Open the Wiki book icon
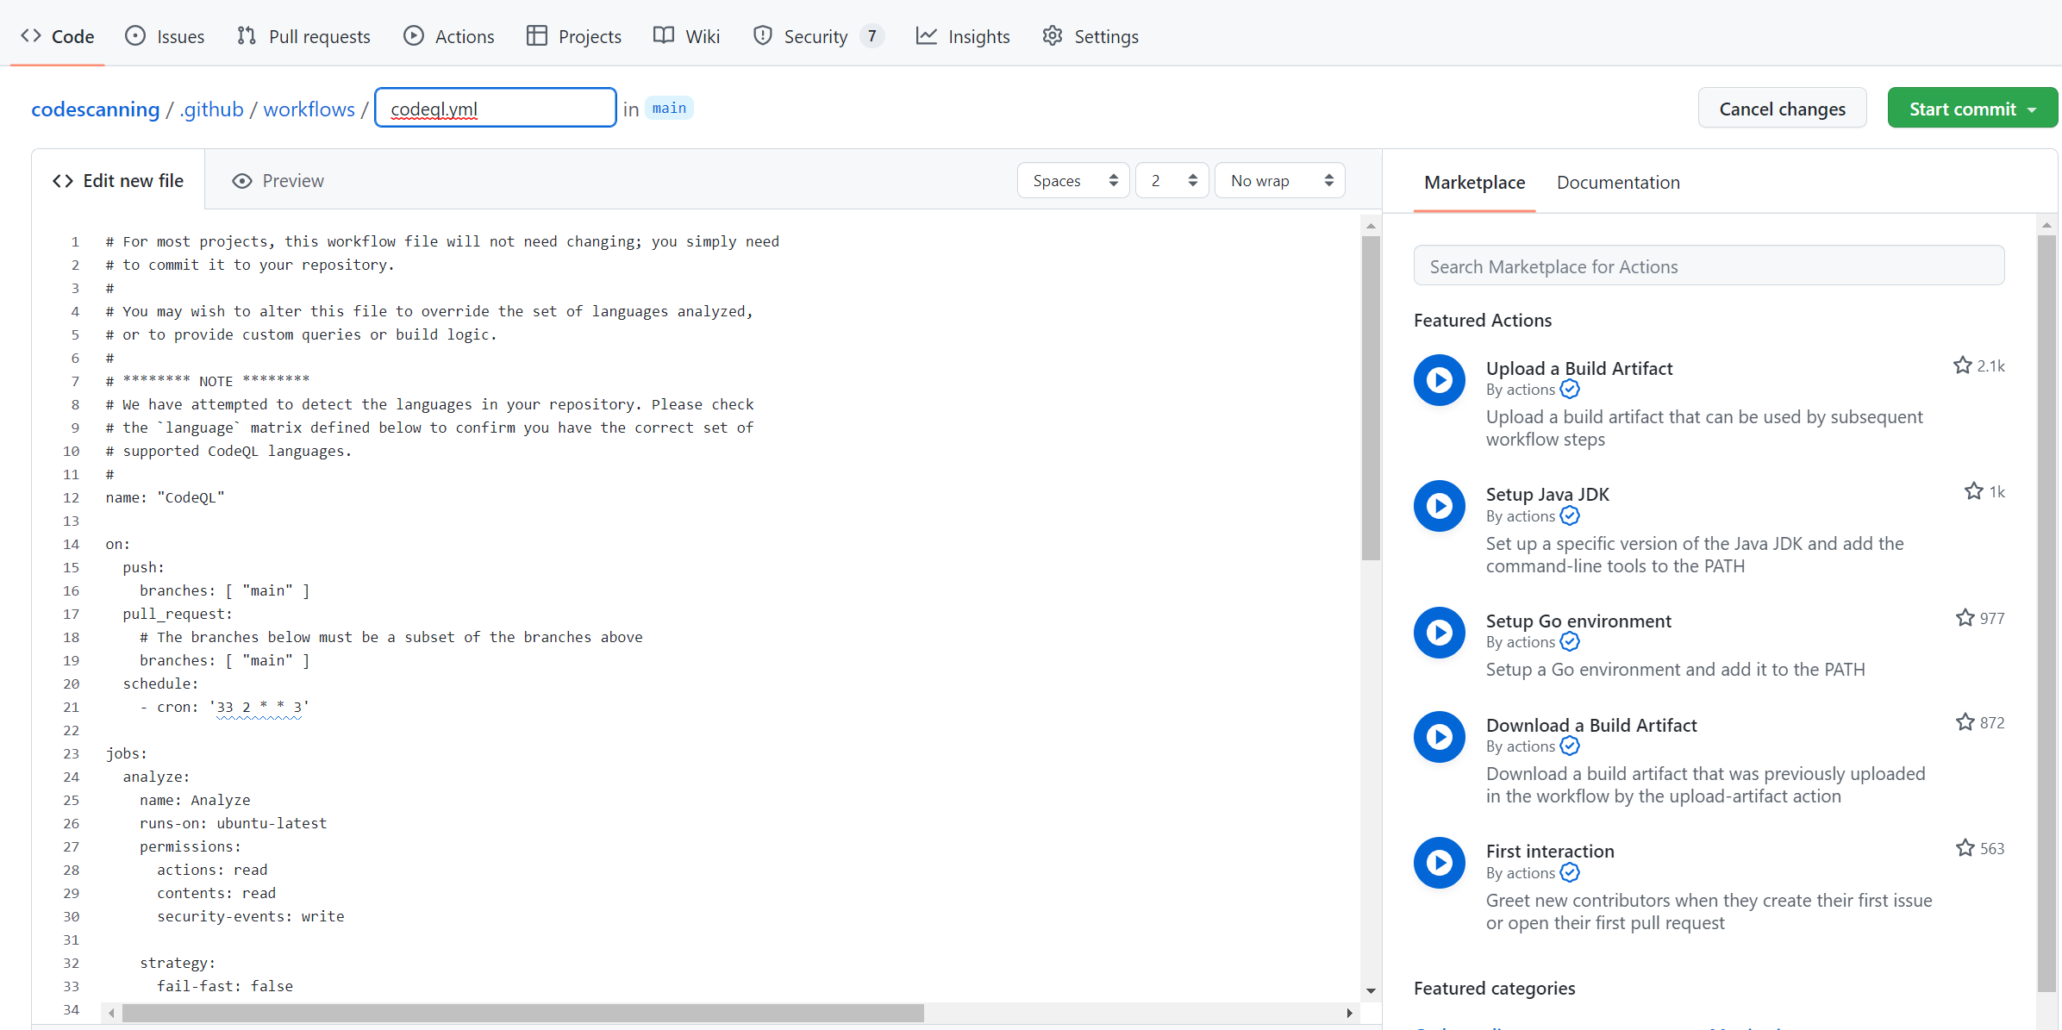 (662, 35)
